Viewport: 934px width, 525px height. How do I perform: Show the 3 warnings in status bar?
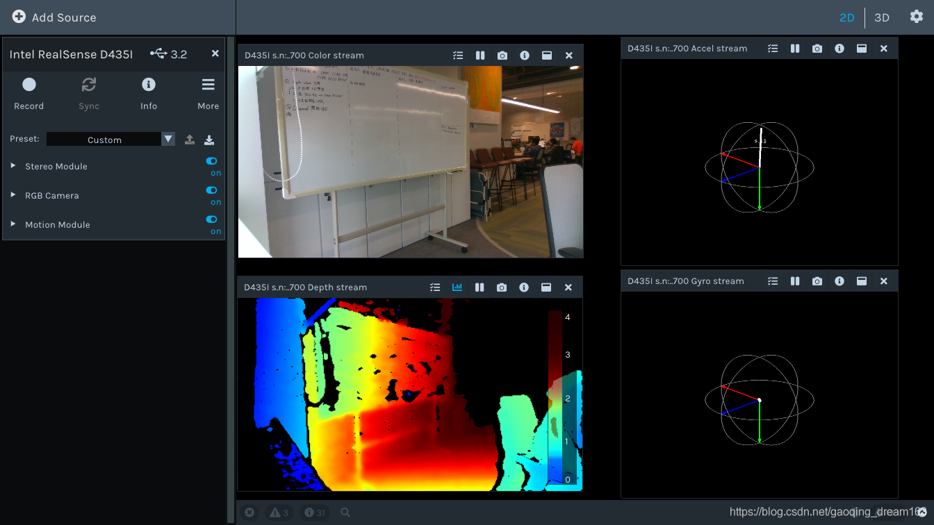(x=279, y=512)
